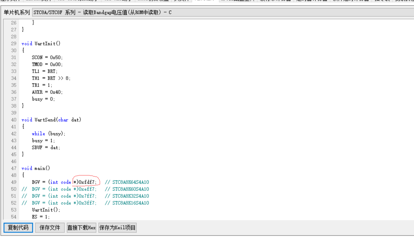Click line number 40 in the gutter

[14, 120]
